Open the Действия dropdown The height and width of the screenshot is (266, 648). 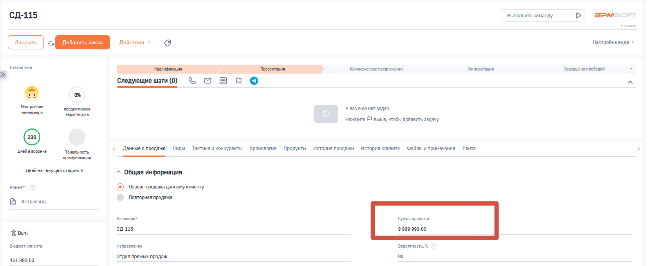point(135,42)
